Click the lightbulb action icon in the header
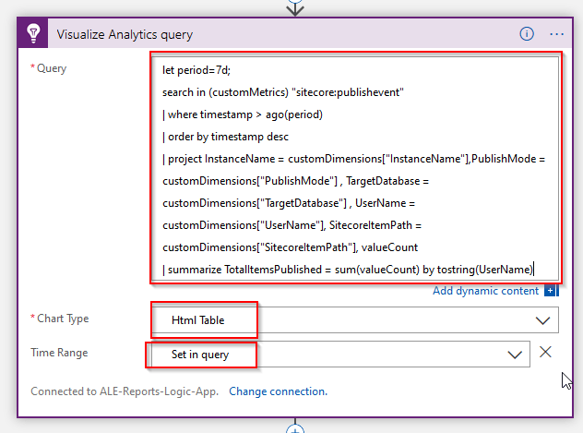Viewport: 583px width, 433px height. (32, 34)
